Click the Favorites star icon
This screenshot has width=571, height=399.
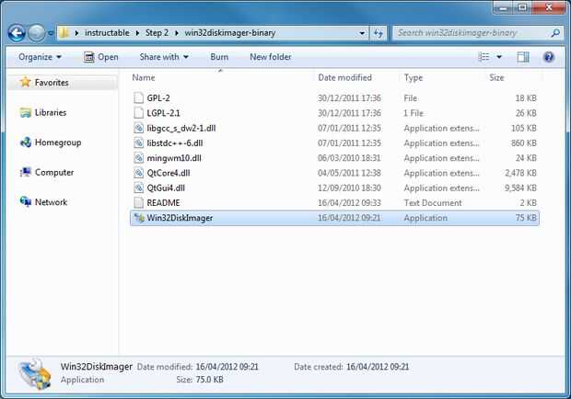[26, 82]
